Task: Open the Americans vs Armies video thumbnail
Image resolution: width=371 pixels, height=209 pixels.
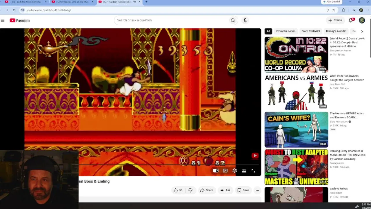Action: tap(296, 92)
